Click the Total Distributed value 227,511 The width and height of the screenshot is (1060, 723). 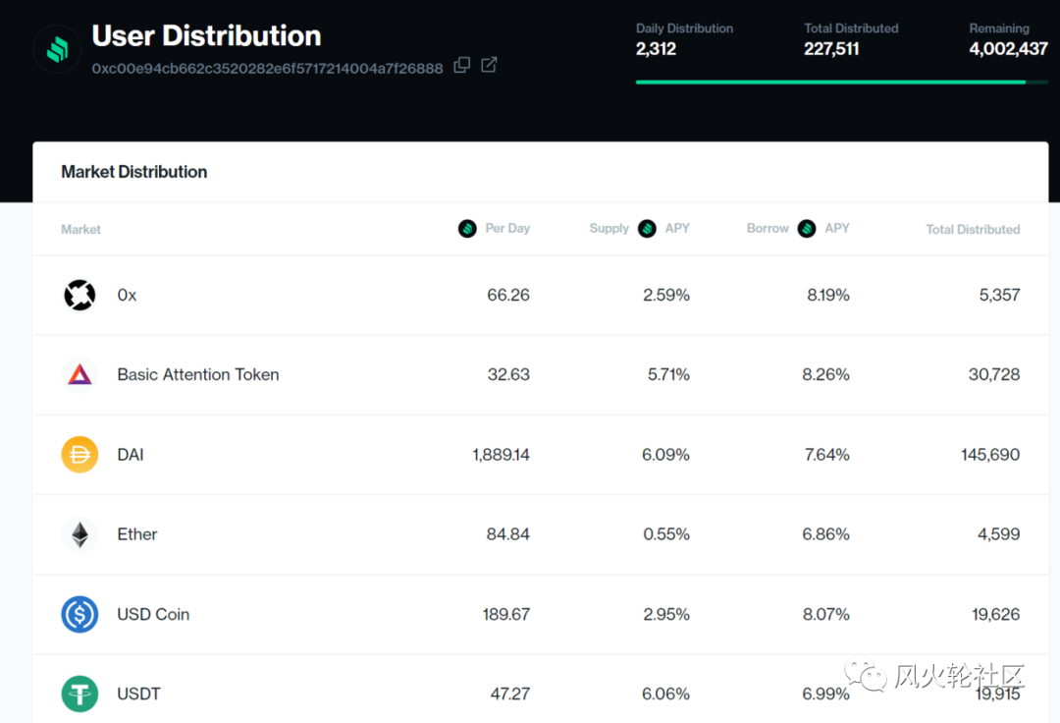831,49
